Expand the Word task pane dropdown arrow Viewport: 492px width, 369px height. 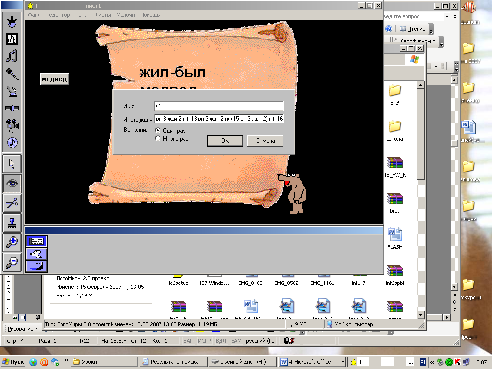pos(447,17)
